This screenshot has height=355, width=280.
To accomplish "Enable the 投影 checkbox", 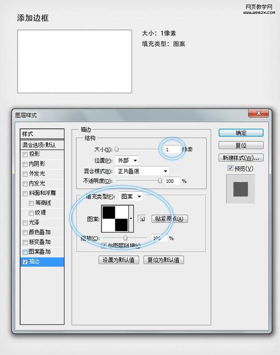I will (x=25, y=155).
